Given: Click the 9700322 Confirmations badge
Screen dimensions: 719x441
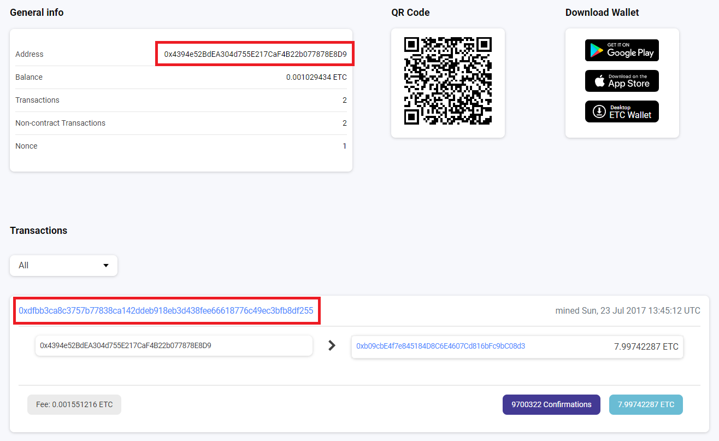Looking at the screenshot, I should [551, 405].
